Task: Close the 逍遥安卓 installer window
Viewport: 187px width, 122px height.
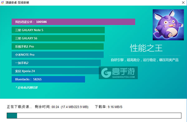Action: pos(183,2)
